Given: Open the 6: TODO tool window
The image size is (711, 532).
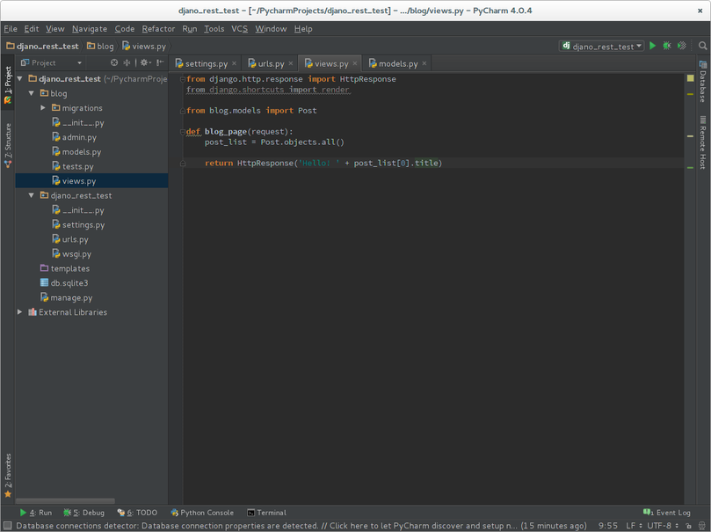Looking at the screenshot, I should click(x=137, y=513).
